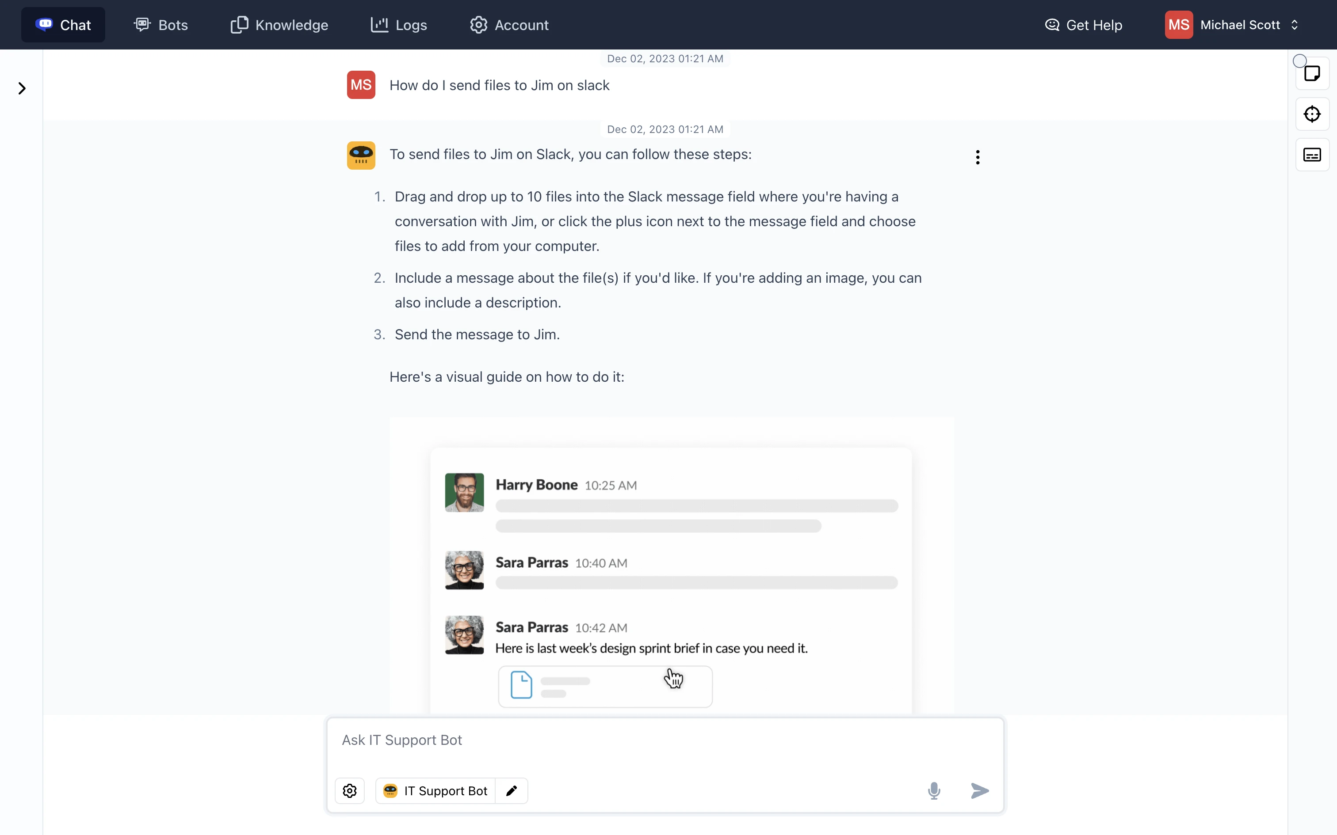Select the IT Support Bot selector

(436, 790)
